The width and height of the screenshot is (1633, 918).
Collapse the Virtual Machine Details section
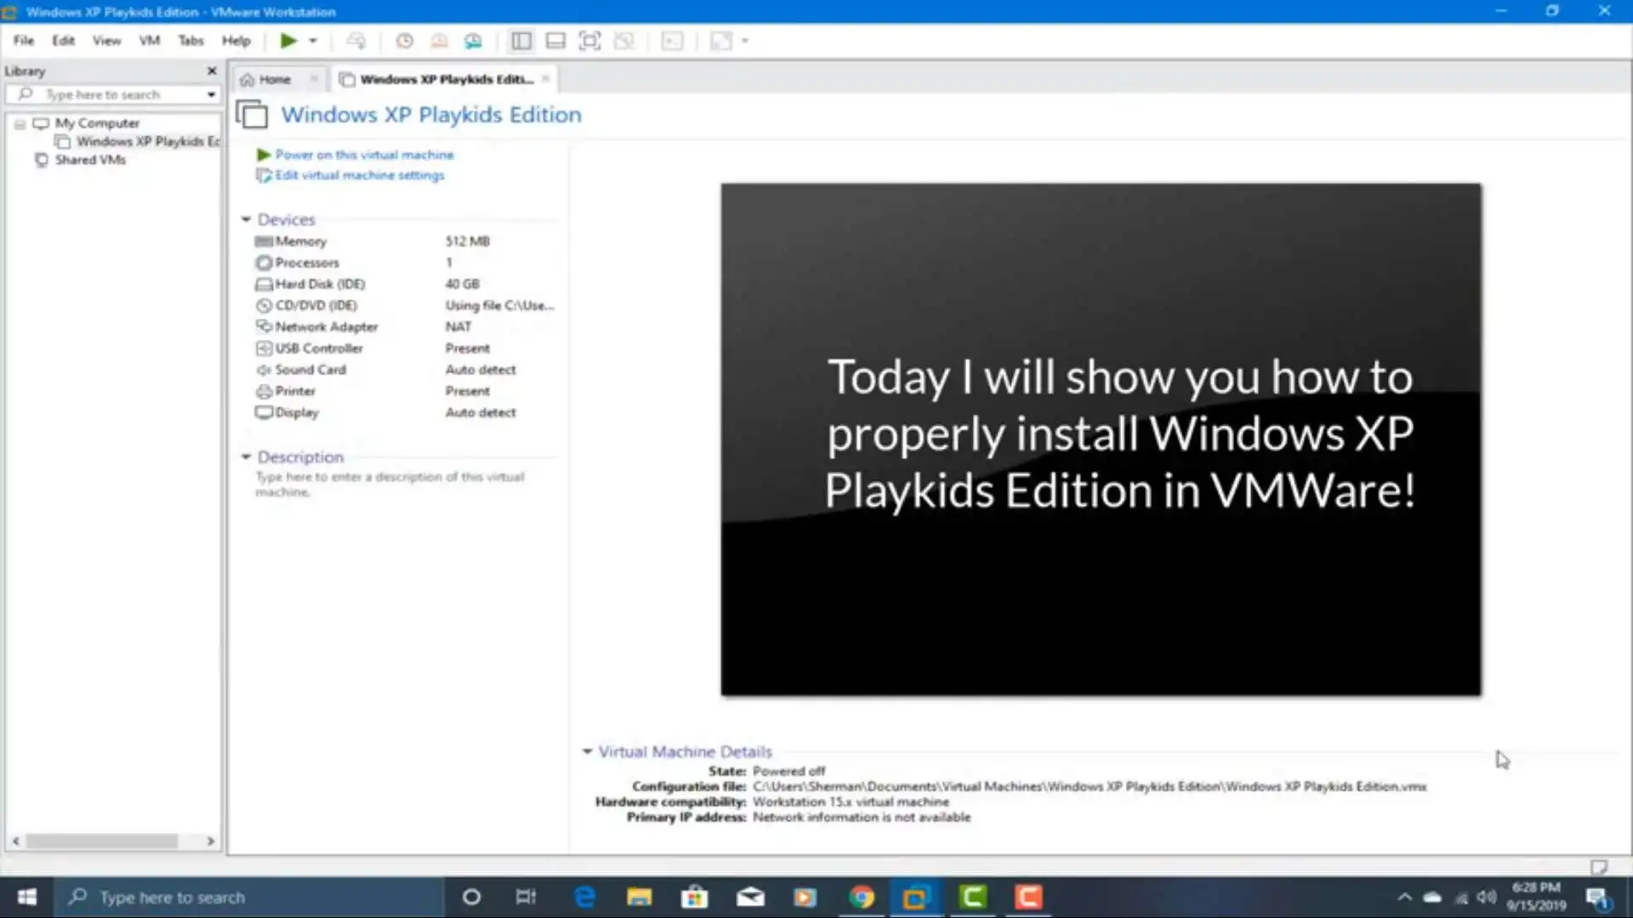[587, 751]
